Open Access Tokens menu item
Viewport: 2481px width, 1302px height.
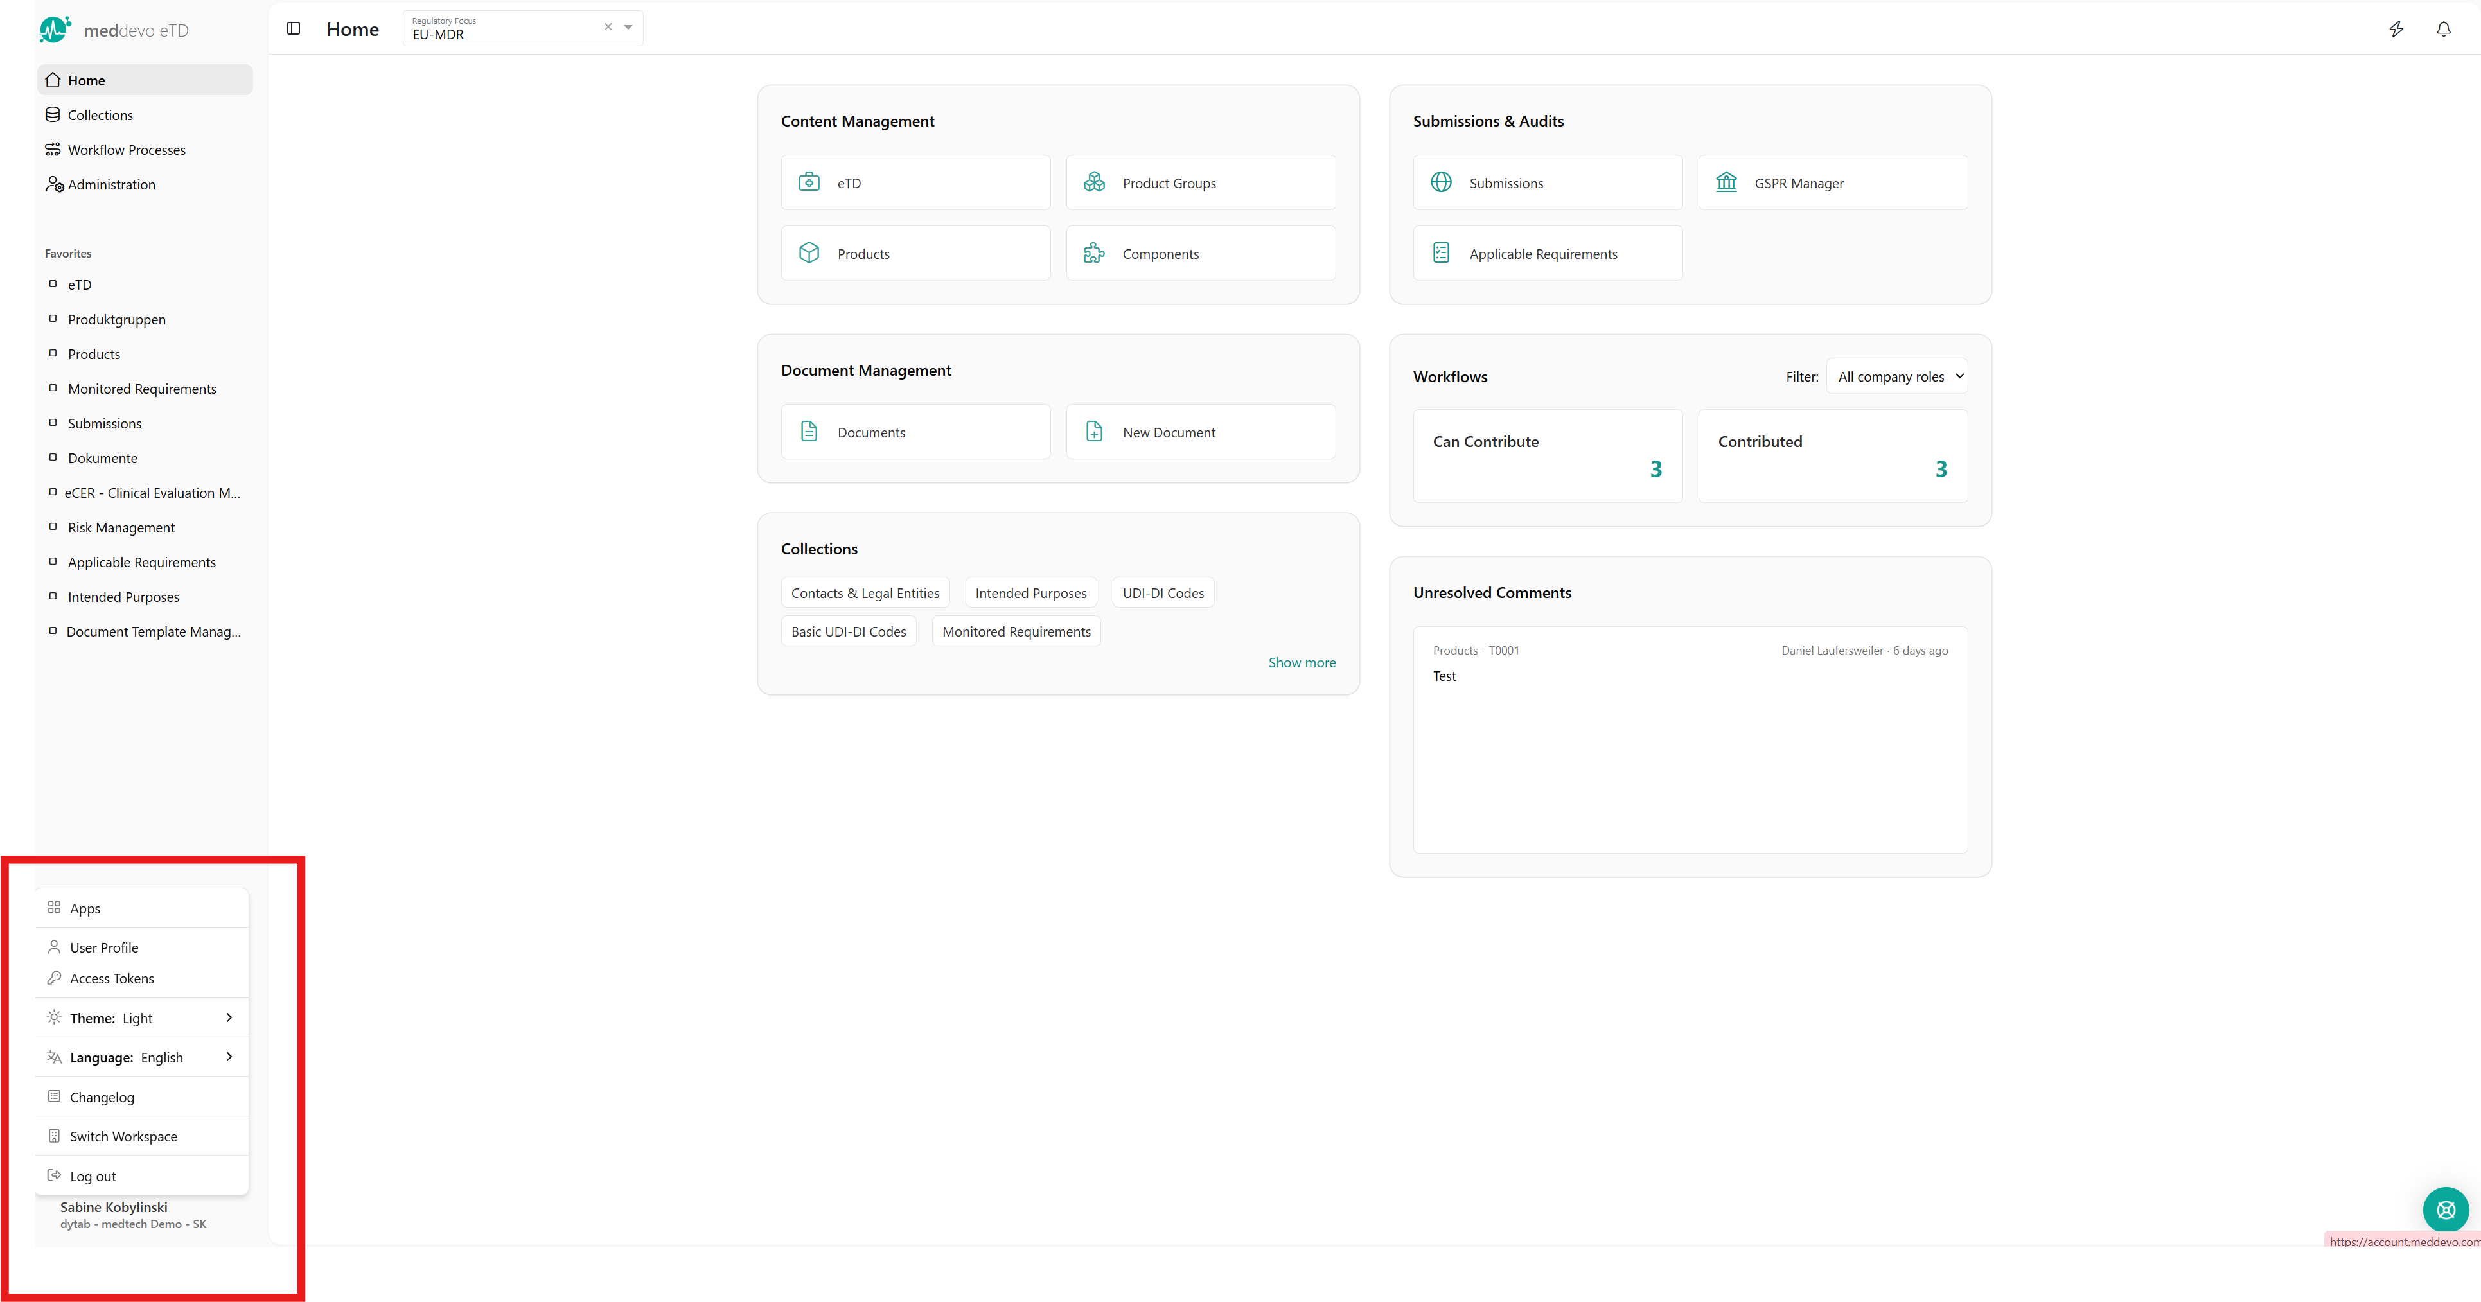(x=112, y=978)
